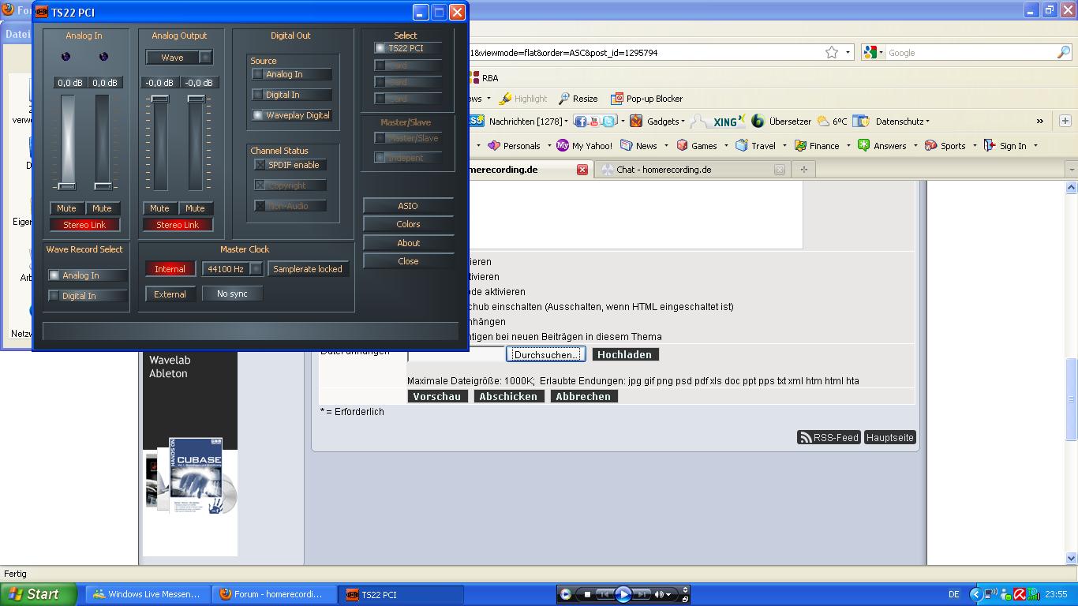Screen dimensions: 1078x606
Task: Open the media player volume dropdown
Action: click(668, 594)
